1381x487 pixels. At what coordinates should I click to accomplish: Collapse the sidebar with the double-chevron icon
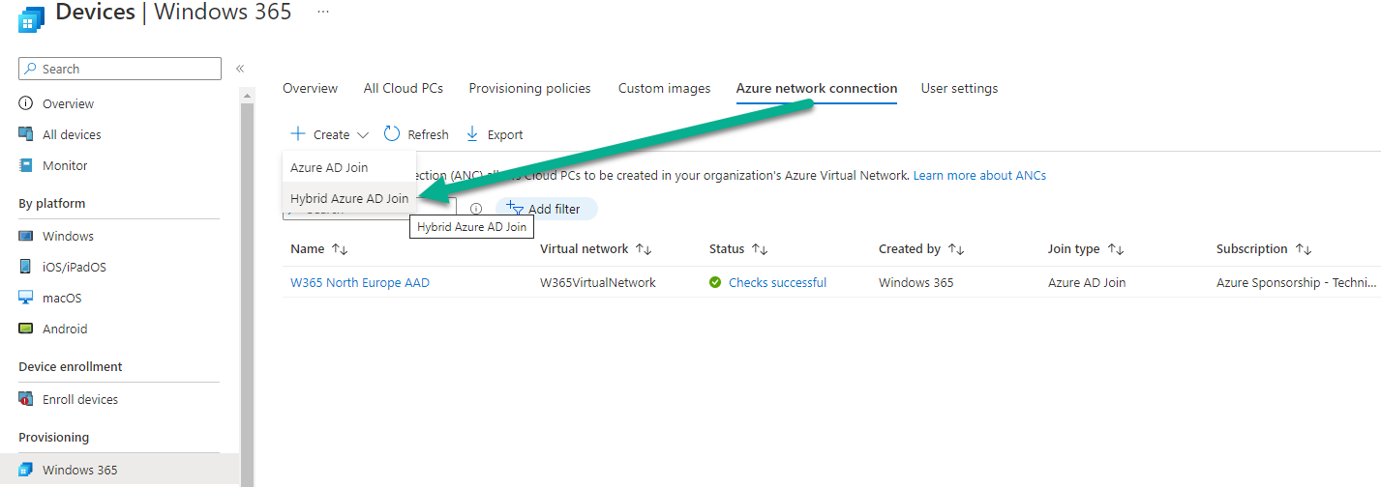tap(240, 69)
